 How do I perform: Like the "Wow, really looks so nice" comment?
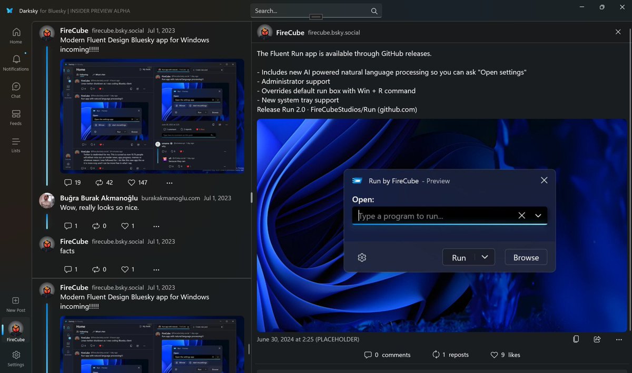[x=127, y=226]
